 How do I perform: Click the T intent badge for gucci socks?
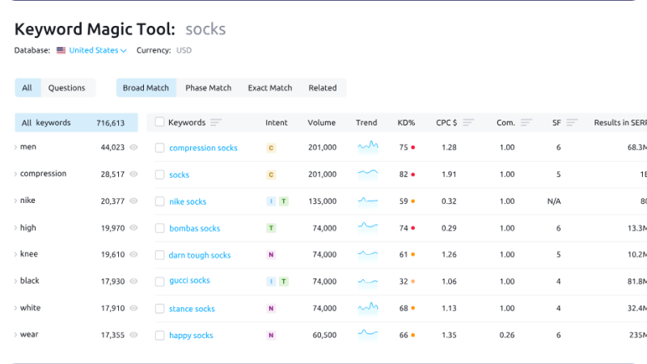[284, 281]
